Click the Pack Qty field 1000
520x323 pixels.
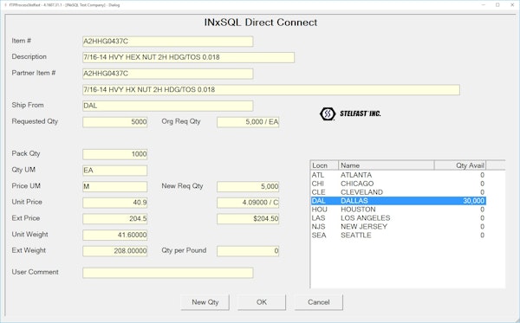coord(114,154)
